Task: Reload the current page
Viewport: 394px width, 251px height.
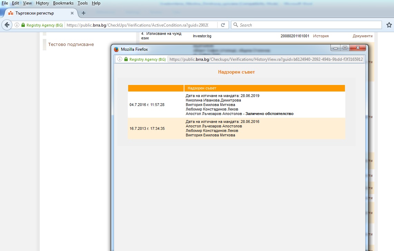Action: (223, 25)
